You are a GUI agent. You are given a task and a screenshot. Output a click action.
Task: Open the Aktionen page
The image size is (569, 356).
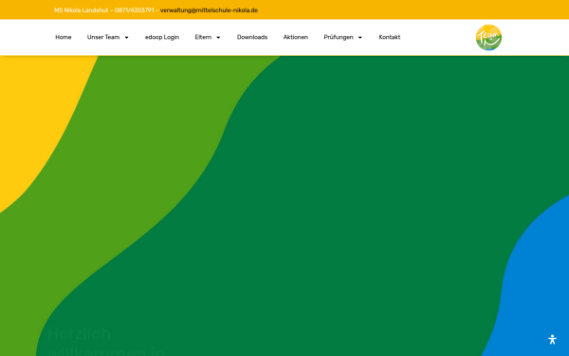tap(296, 37)
